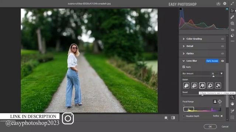Toggle Optics panel visibility eye

point(222,54)
